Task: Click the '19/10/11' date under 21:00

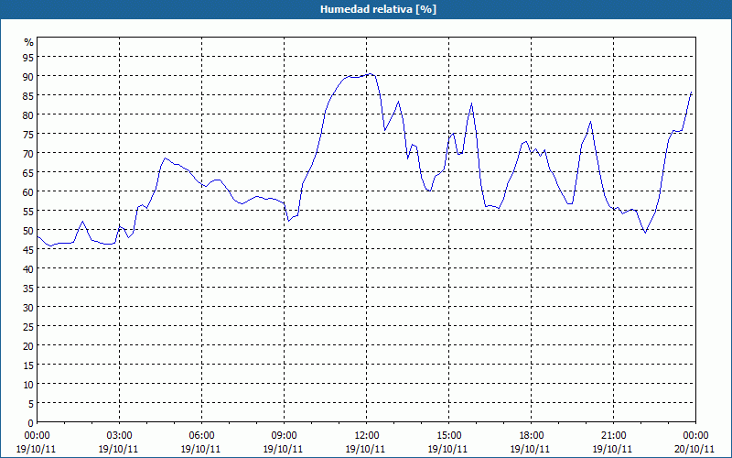Action: 612,449
